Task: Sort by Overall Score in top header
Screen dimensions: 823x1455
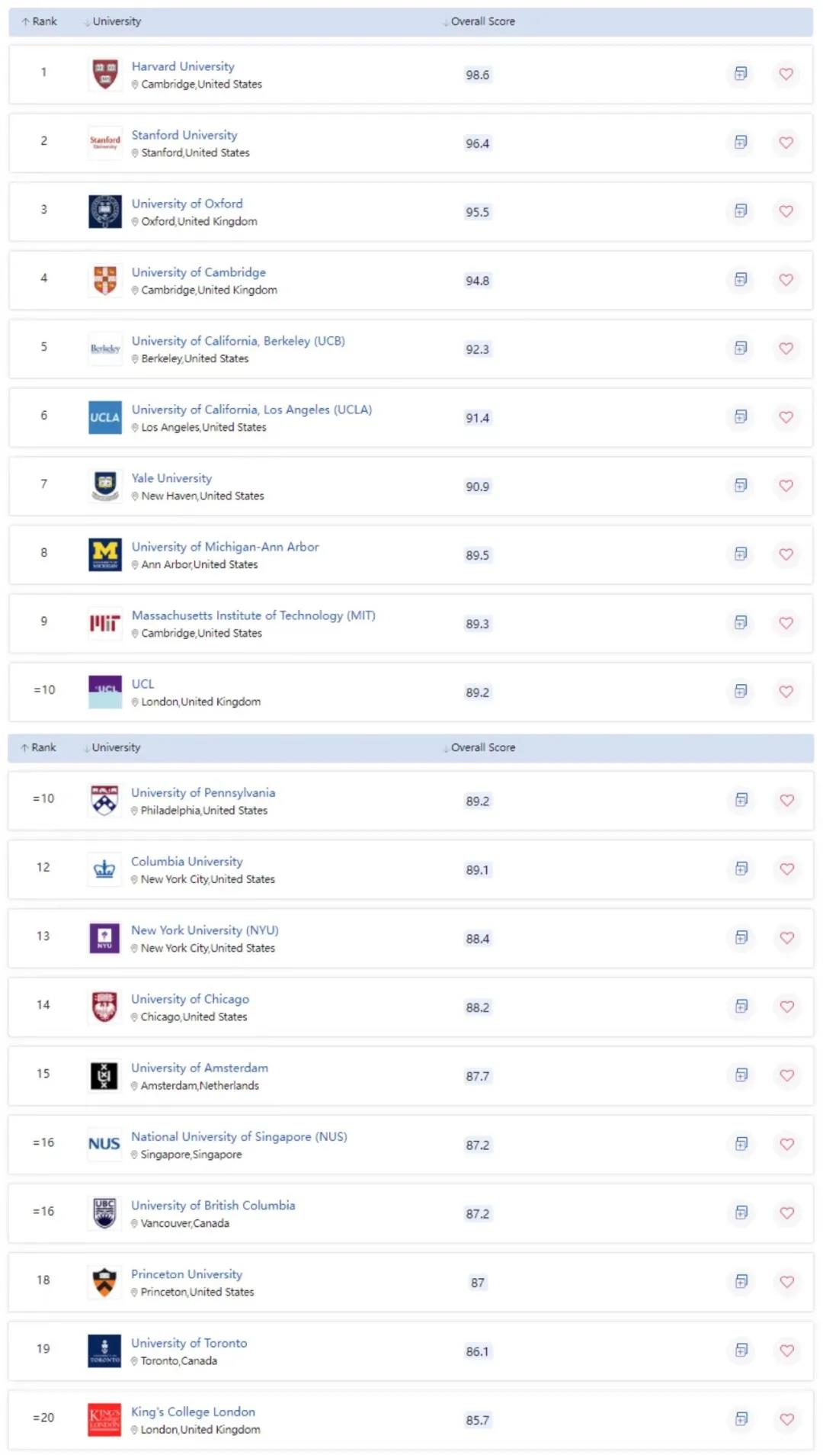Action: point(482,21)
